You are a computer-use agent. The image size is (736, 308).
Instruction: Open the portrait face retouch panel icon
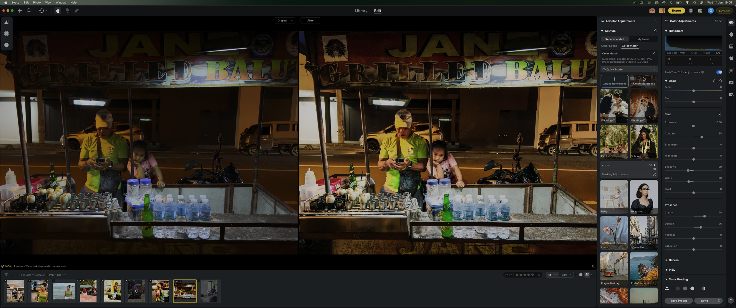731,34
